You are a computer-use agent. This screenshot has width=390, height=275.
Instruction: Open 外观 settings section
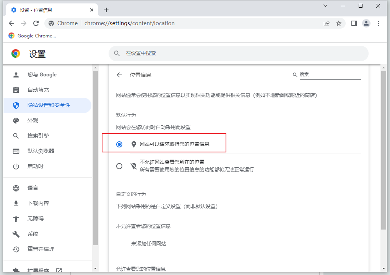[47, 120]
